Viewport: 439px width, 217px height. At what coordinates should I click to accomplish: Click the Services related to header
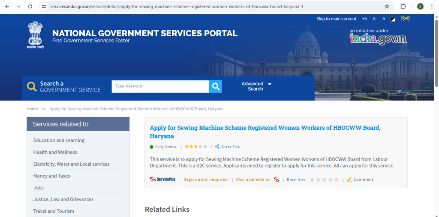78,124
